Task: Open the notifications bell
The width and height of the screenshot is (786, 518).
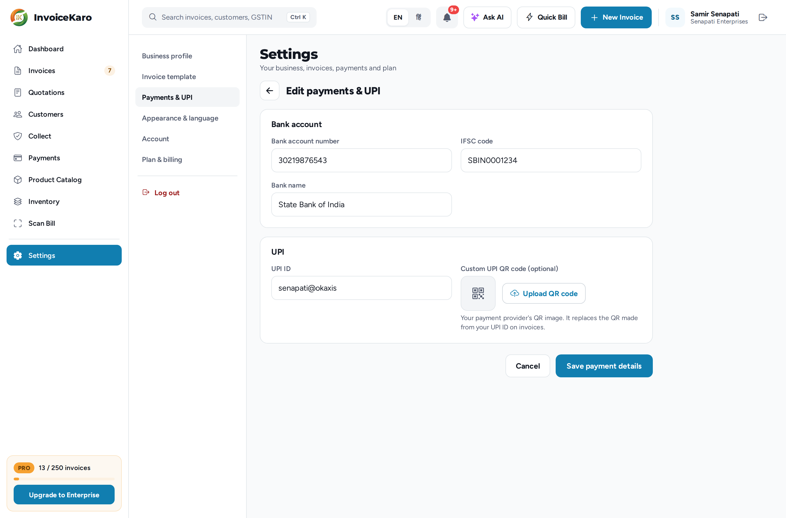Action: (x=447, y=17)
